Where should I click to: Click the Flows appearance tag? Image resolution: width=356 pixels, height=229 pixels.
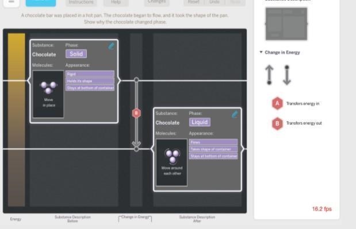[213, 142]
